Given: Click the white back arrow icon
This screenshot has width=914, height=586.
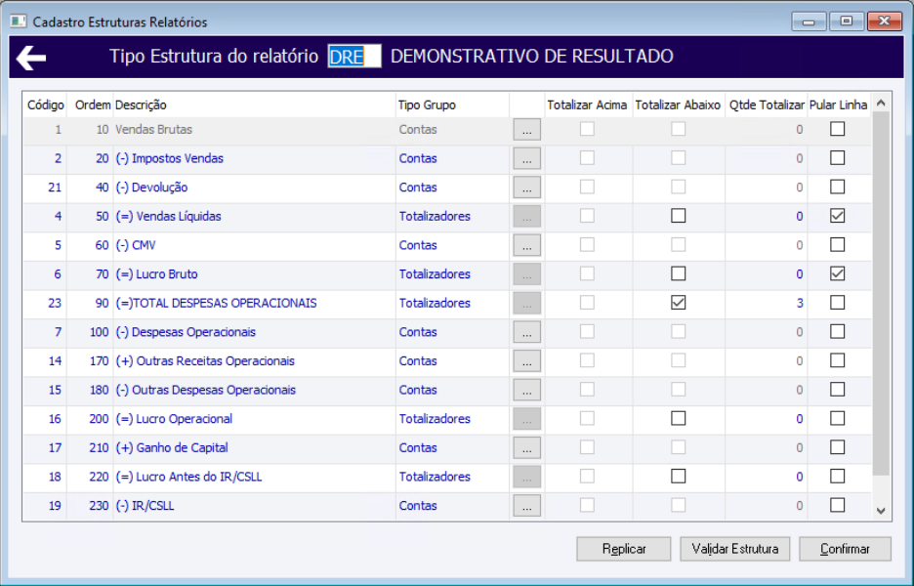Looking at the screenshot, I should click(x=31, y=58).
